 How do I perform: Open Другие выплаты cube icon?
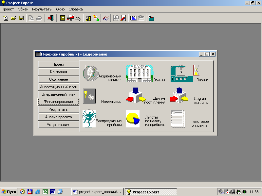(179, 95)
